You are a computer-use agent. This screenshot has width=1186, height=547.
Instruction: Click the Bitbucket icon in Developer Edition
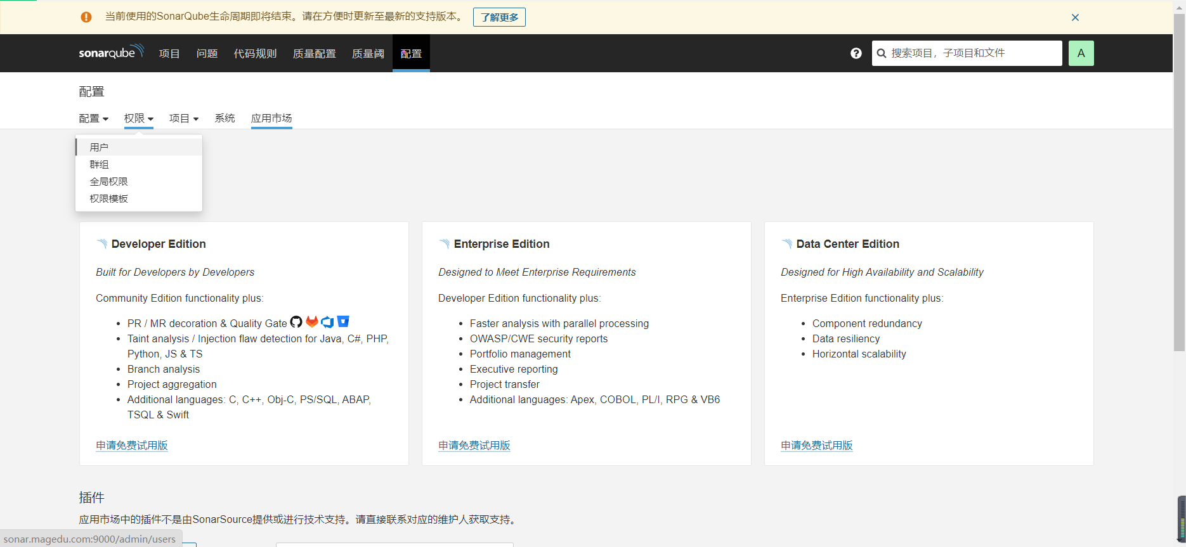click(343, 321)
